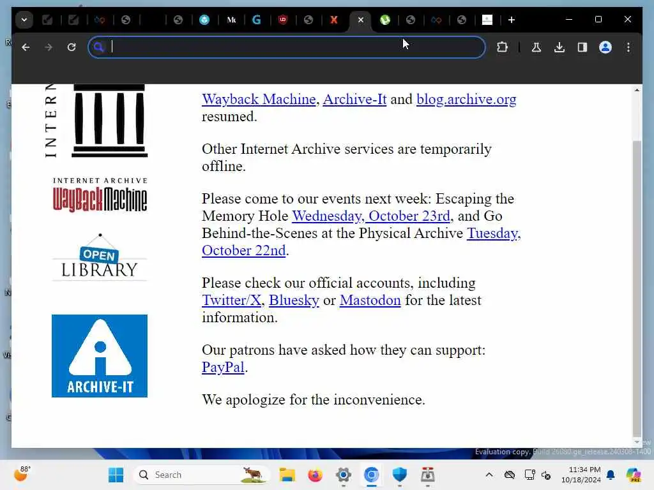Click the Open Library logo

[100, 258]
